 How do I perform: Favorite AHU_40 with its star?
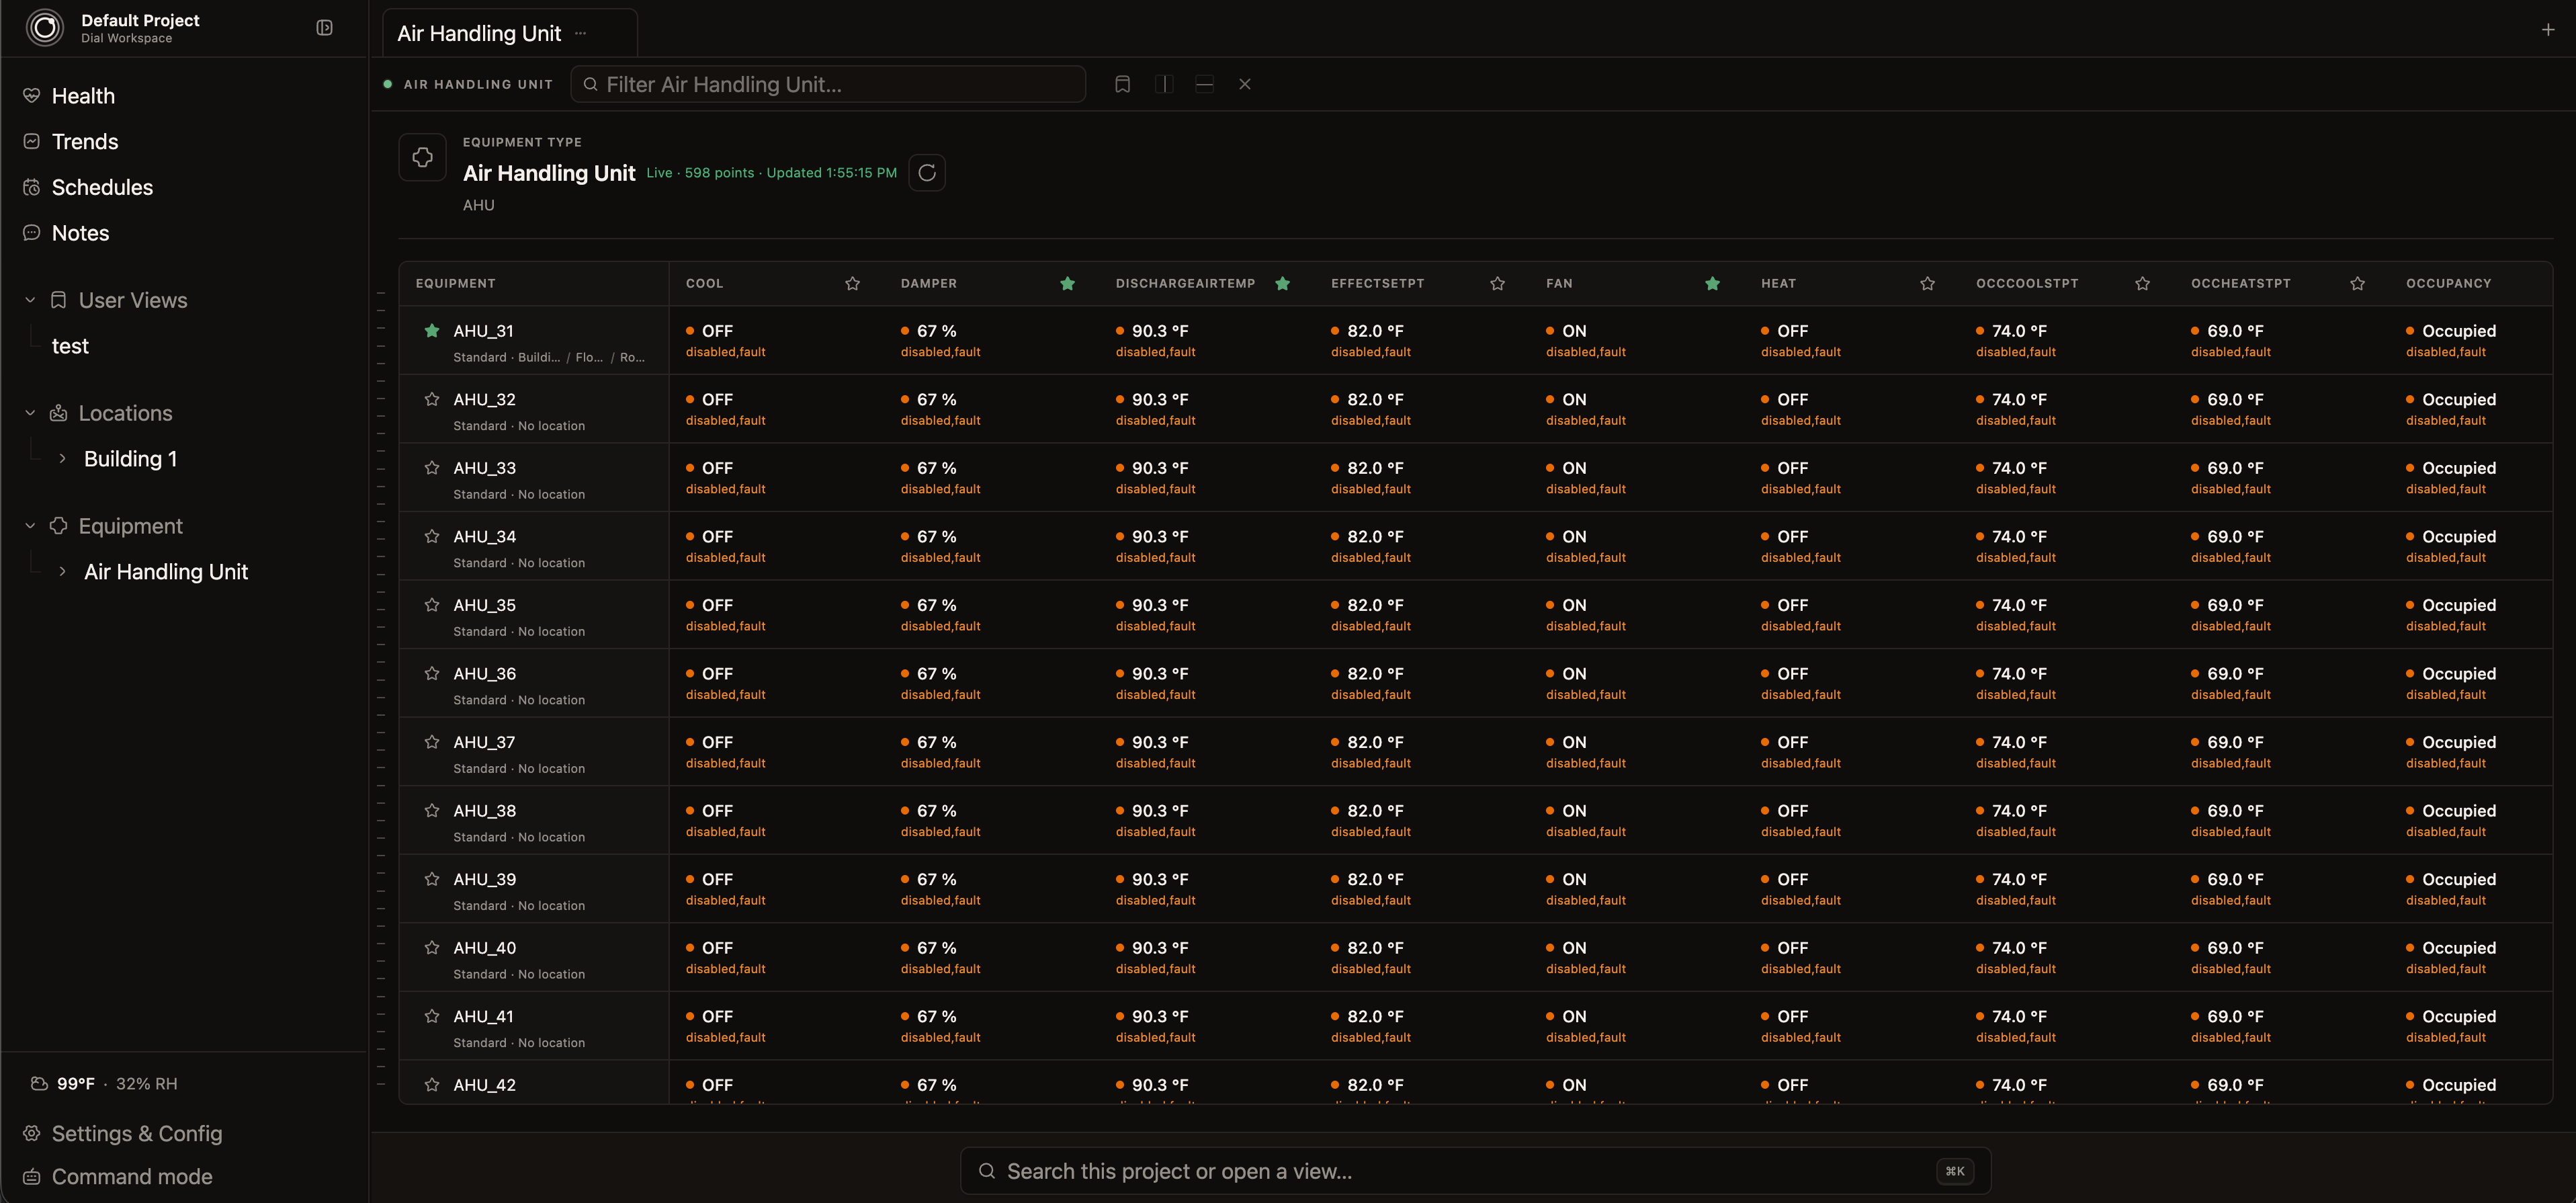(x=432, y=947)
